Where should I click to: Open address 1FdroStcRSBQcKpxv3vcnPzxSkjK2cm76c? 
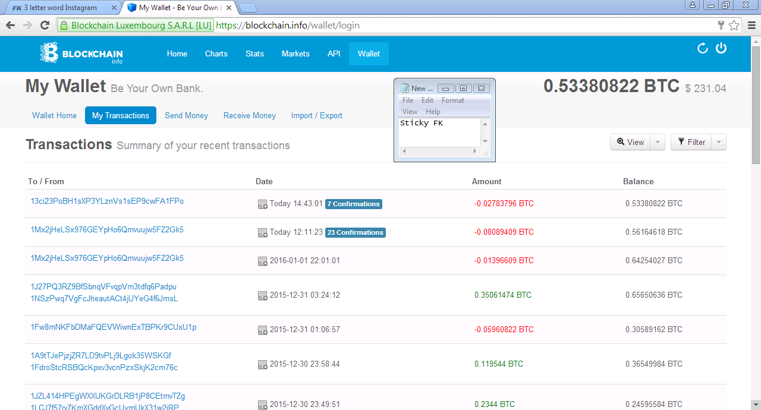pyautogui.click(x=104, y=367)
